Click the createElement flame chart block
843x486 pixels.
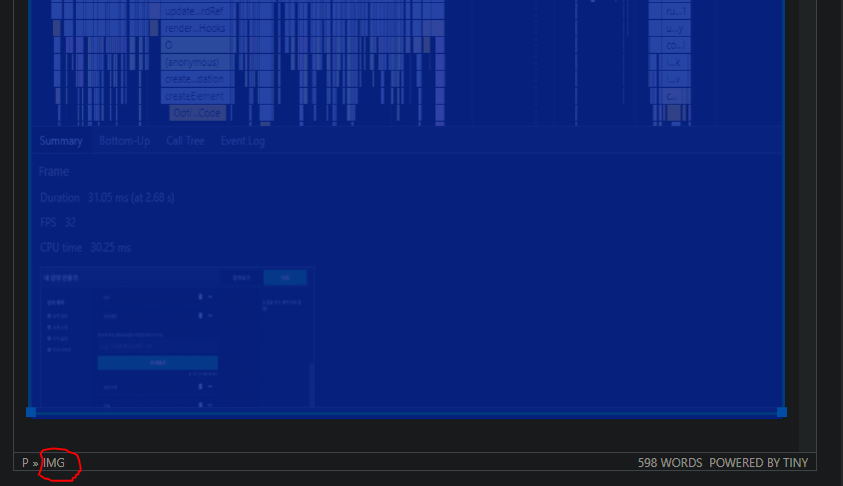pos(194,96)
